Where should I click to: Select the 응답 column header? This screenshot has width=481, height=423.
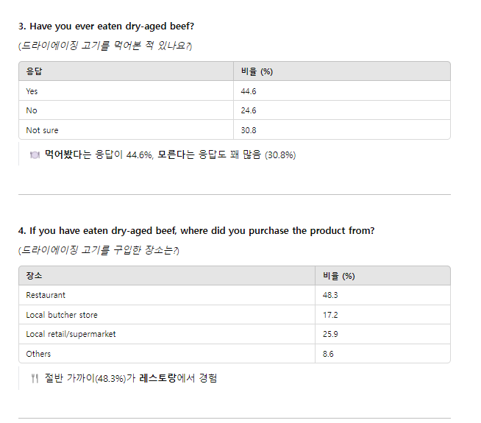click(34, 72)
